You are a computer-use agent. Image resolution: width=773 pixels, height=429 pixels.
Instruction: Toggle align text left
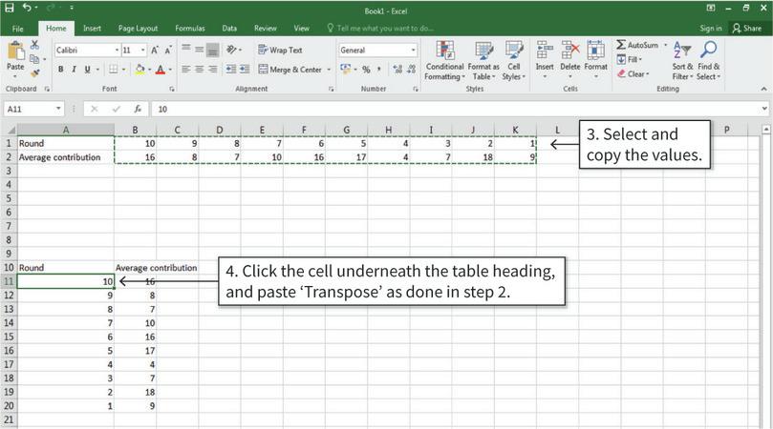coord(186,70)
